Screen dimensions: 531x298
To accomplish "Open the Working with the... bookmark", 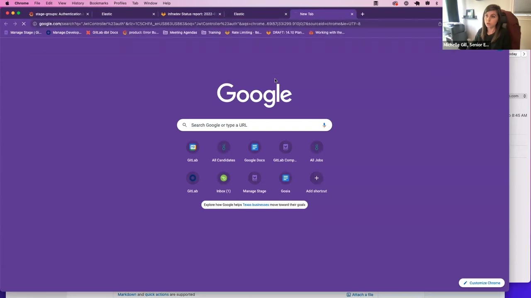I will pyautogui.click(x=327, y=32).
